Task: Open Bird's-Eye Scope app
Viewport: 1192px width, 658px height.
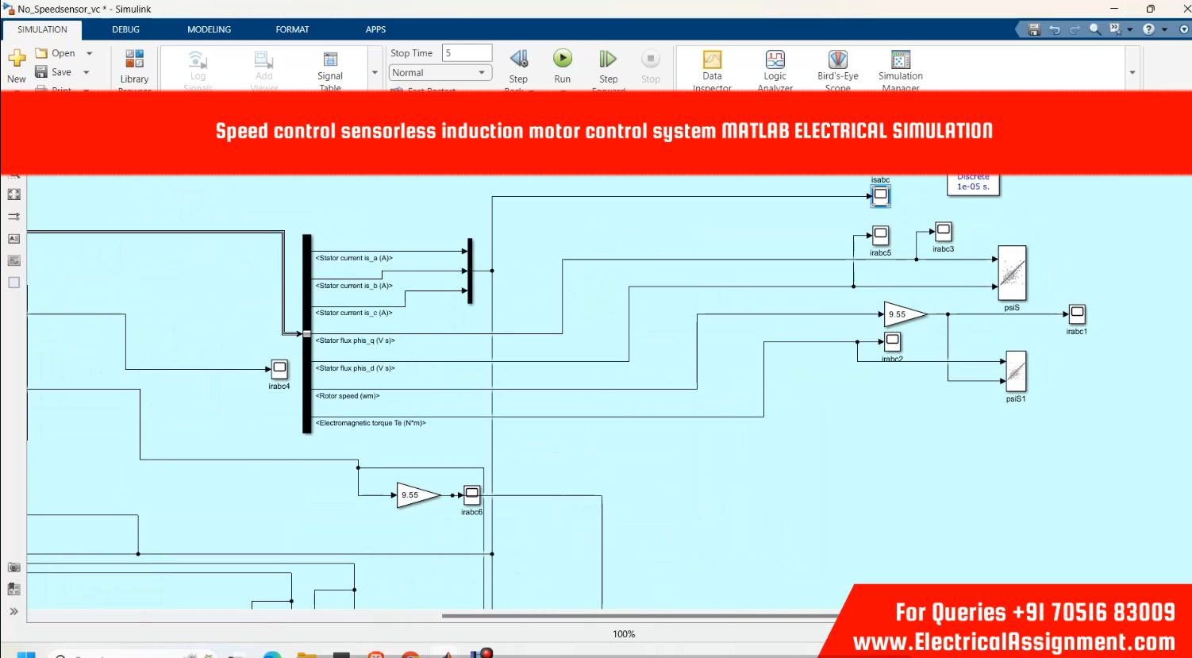Action: point(837,61)
